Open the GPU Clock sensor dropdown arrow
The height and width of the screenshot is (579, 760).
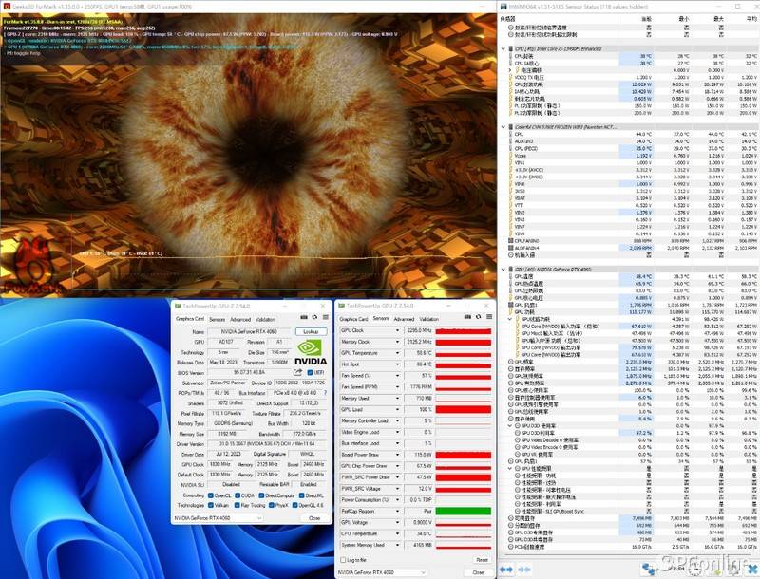click(x=397, y=330)
